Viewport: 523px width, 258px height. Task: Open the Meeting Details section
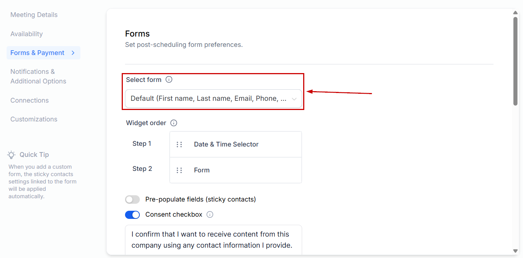(x=34, y=15)
